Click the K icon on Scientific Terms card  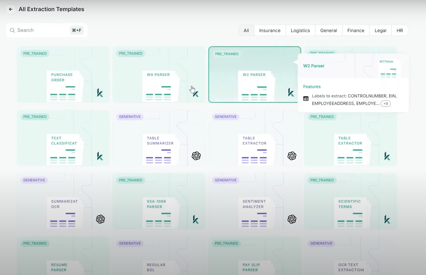[x=387, y=219]
